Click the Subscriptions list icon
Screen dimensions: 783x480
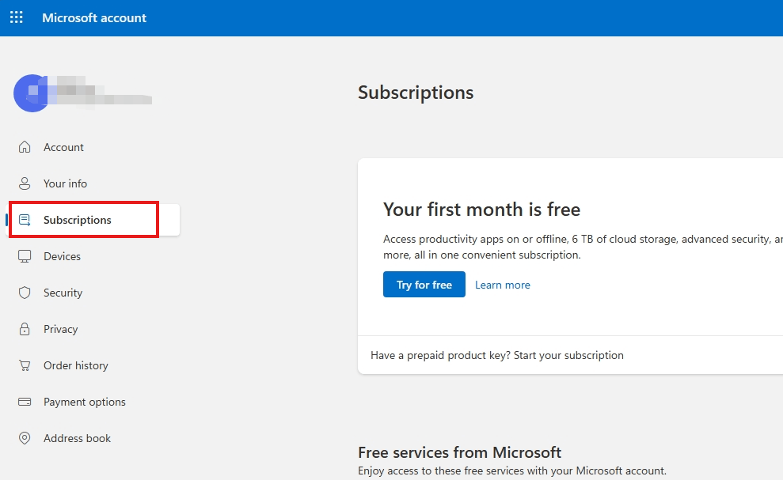pyautogui.click(x=25, y=220)
